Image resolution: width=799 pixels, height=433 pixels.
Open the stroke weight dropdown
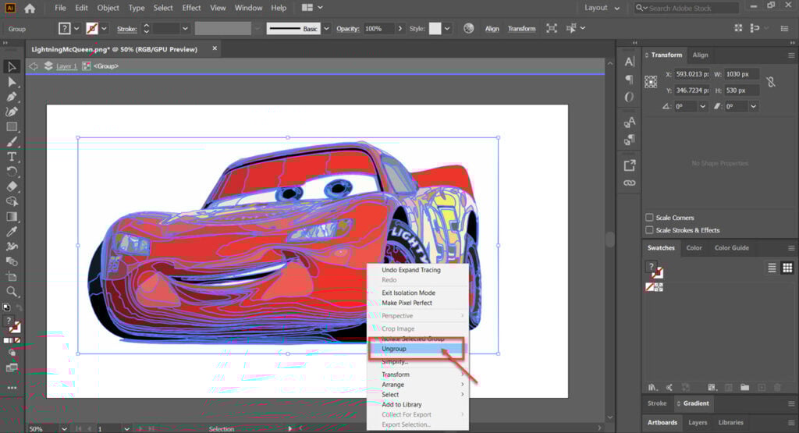[185, 29]
